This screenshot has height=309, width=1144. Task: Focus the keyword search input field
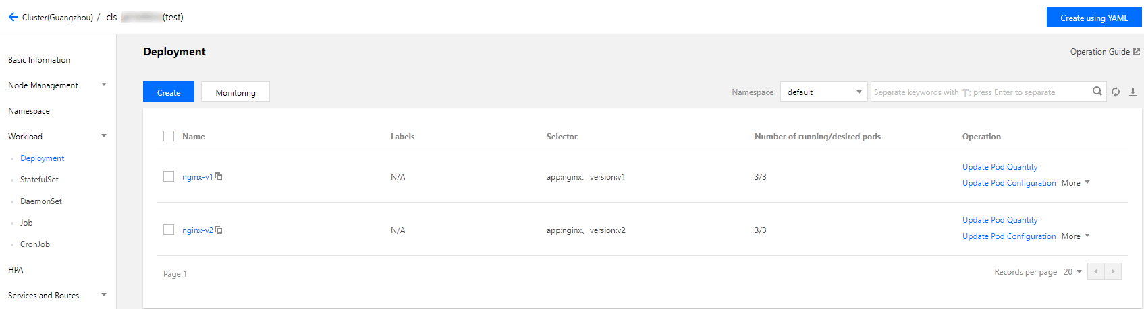(981, 92)
